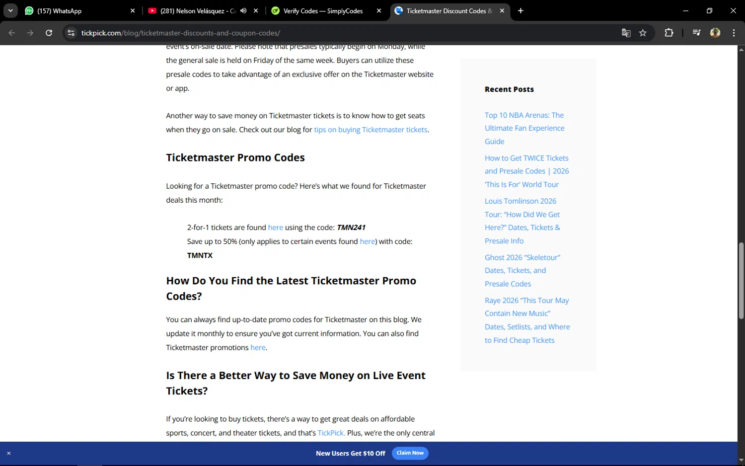
Task: Click the Claim Now button
Action: [x=410, y=453]
